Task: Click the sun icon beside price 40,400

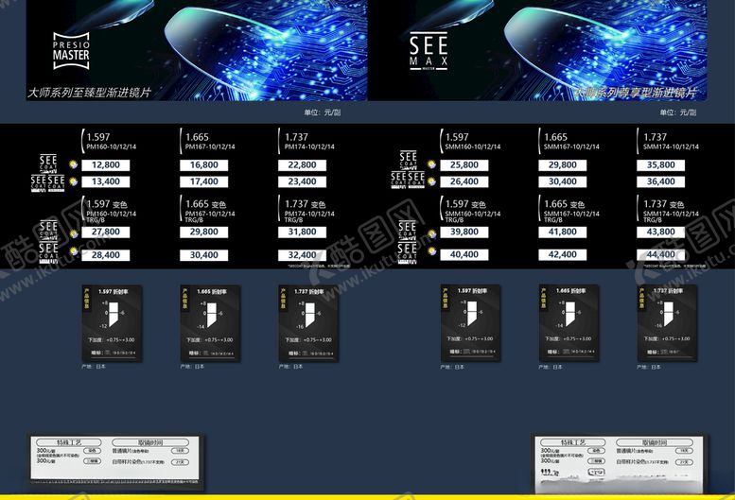Action: tap(432, 254)
